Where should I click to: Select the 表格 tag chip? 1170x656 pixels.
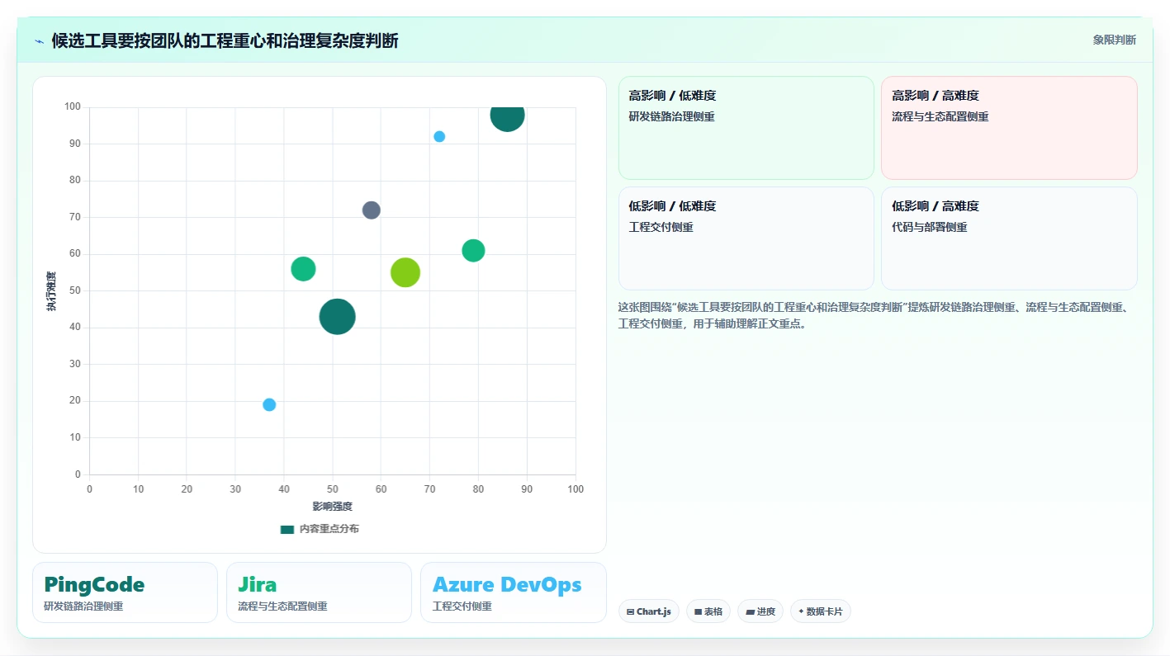(708, 611)
